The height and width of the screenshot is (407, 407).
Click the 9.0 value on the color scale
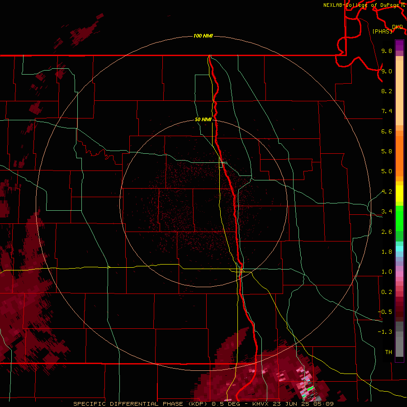387,71
